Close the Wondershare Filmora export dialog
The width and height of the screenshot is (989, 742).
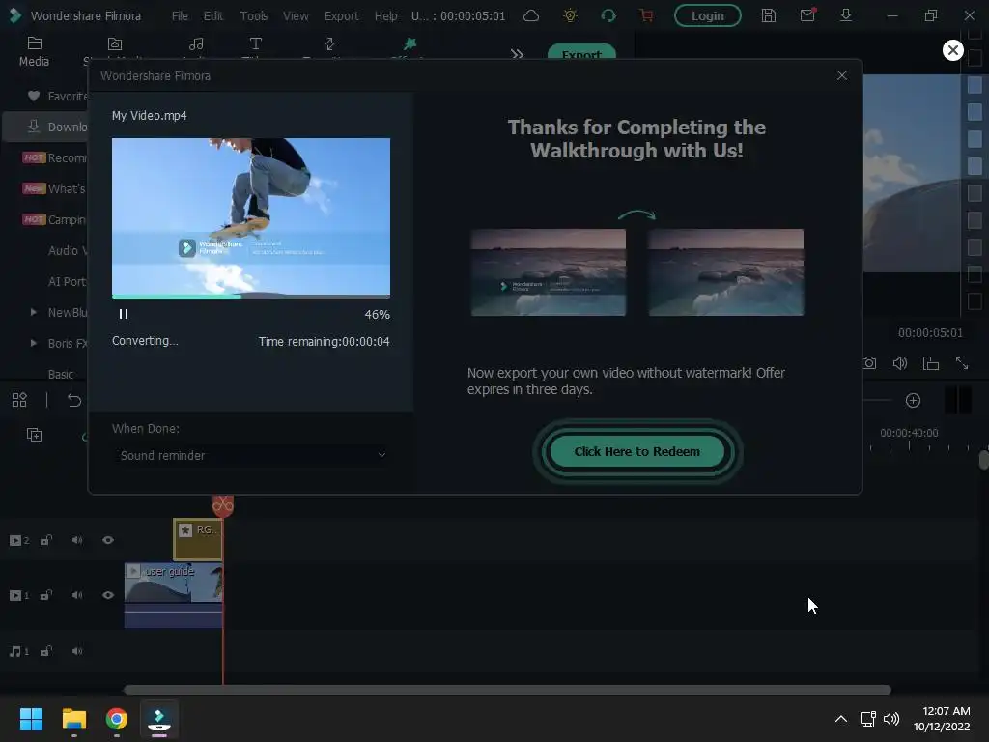(842, 75)
